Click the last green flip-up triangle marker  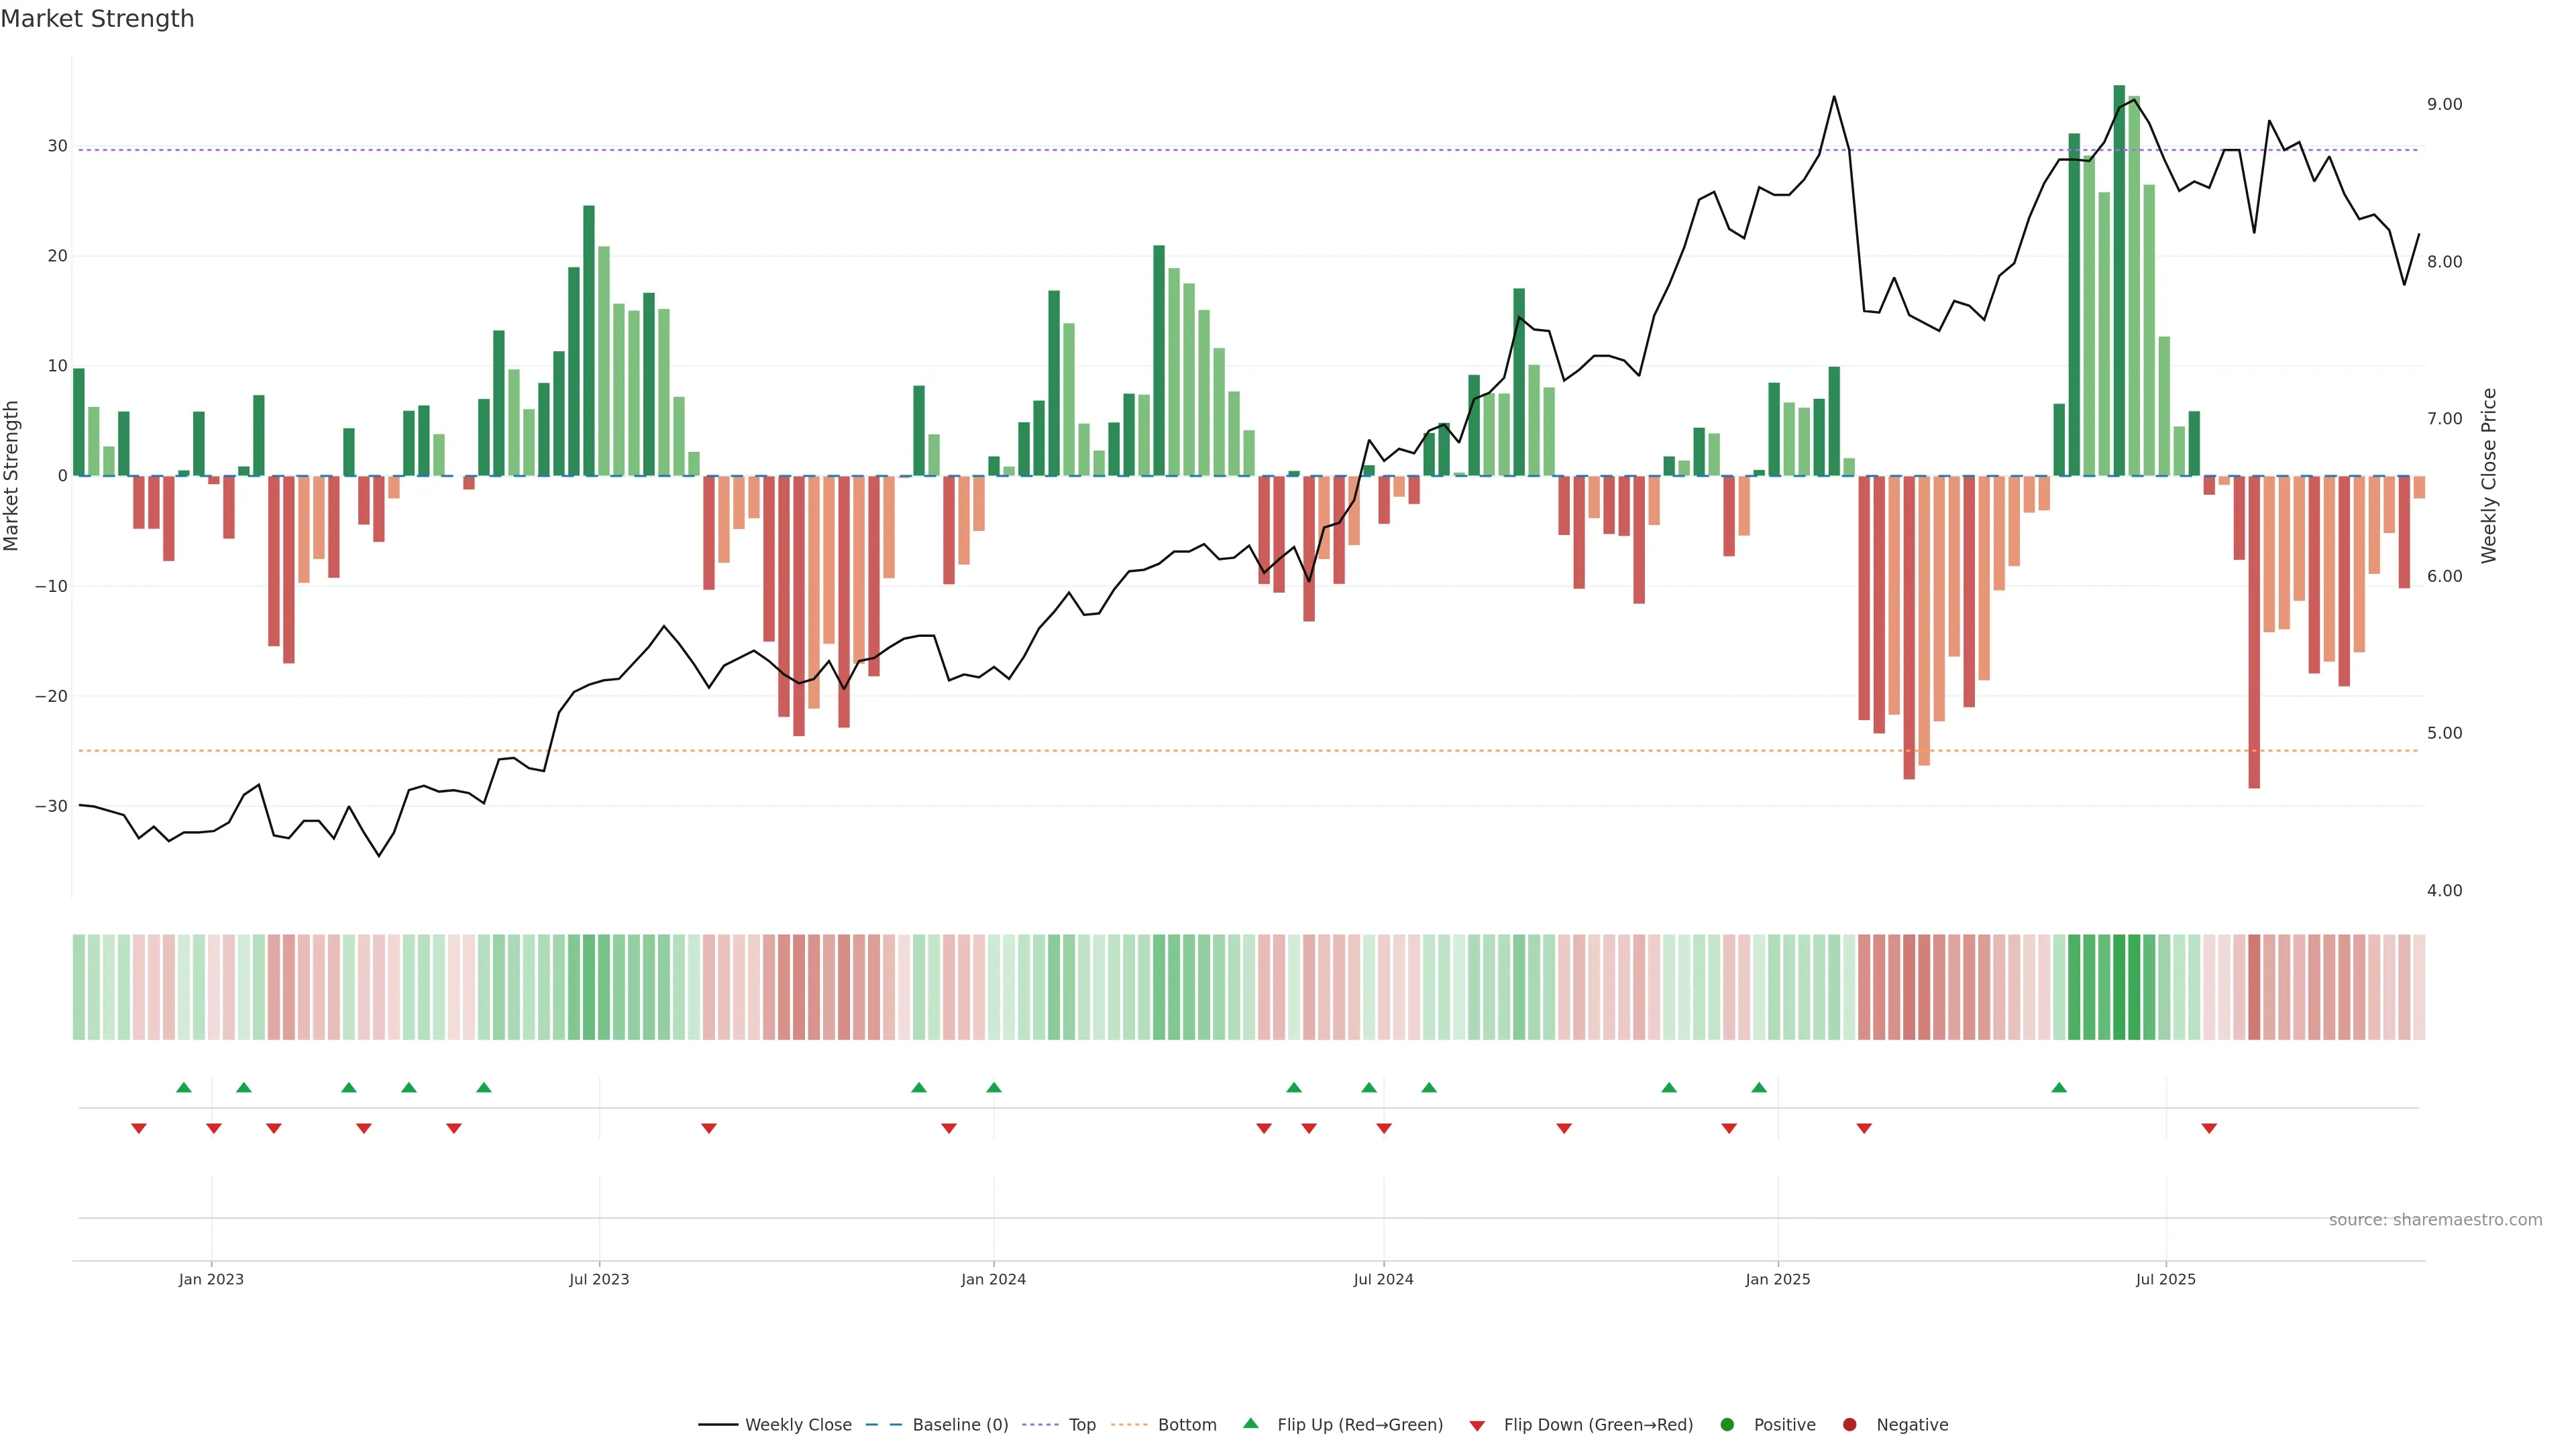point(2059,1087)
